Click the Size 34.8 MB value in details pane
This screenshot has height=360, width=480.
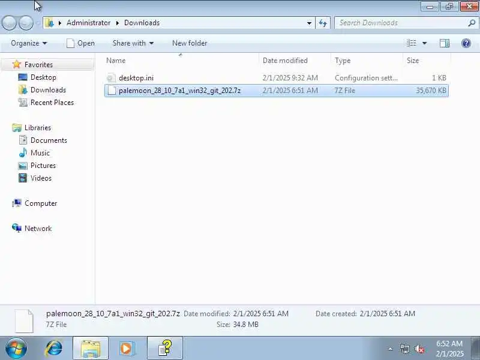click(245, 325)
